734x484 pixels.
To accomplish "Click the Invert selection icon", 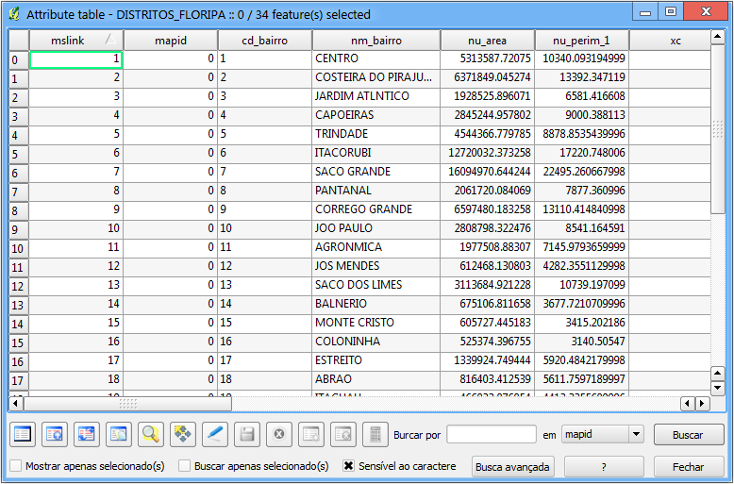I will coord(87,434).
